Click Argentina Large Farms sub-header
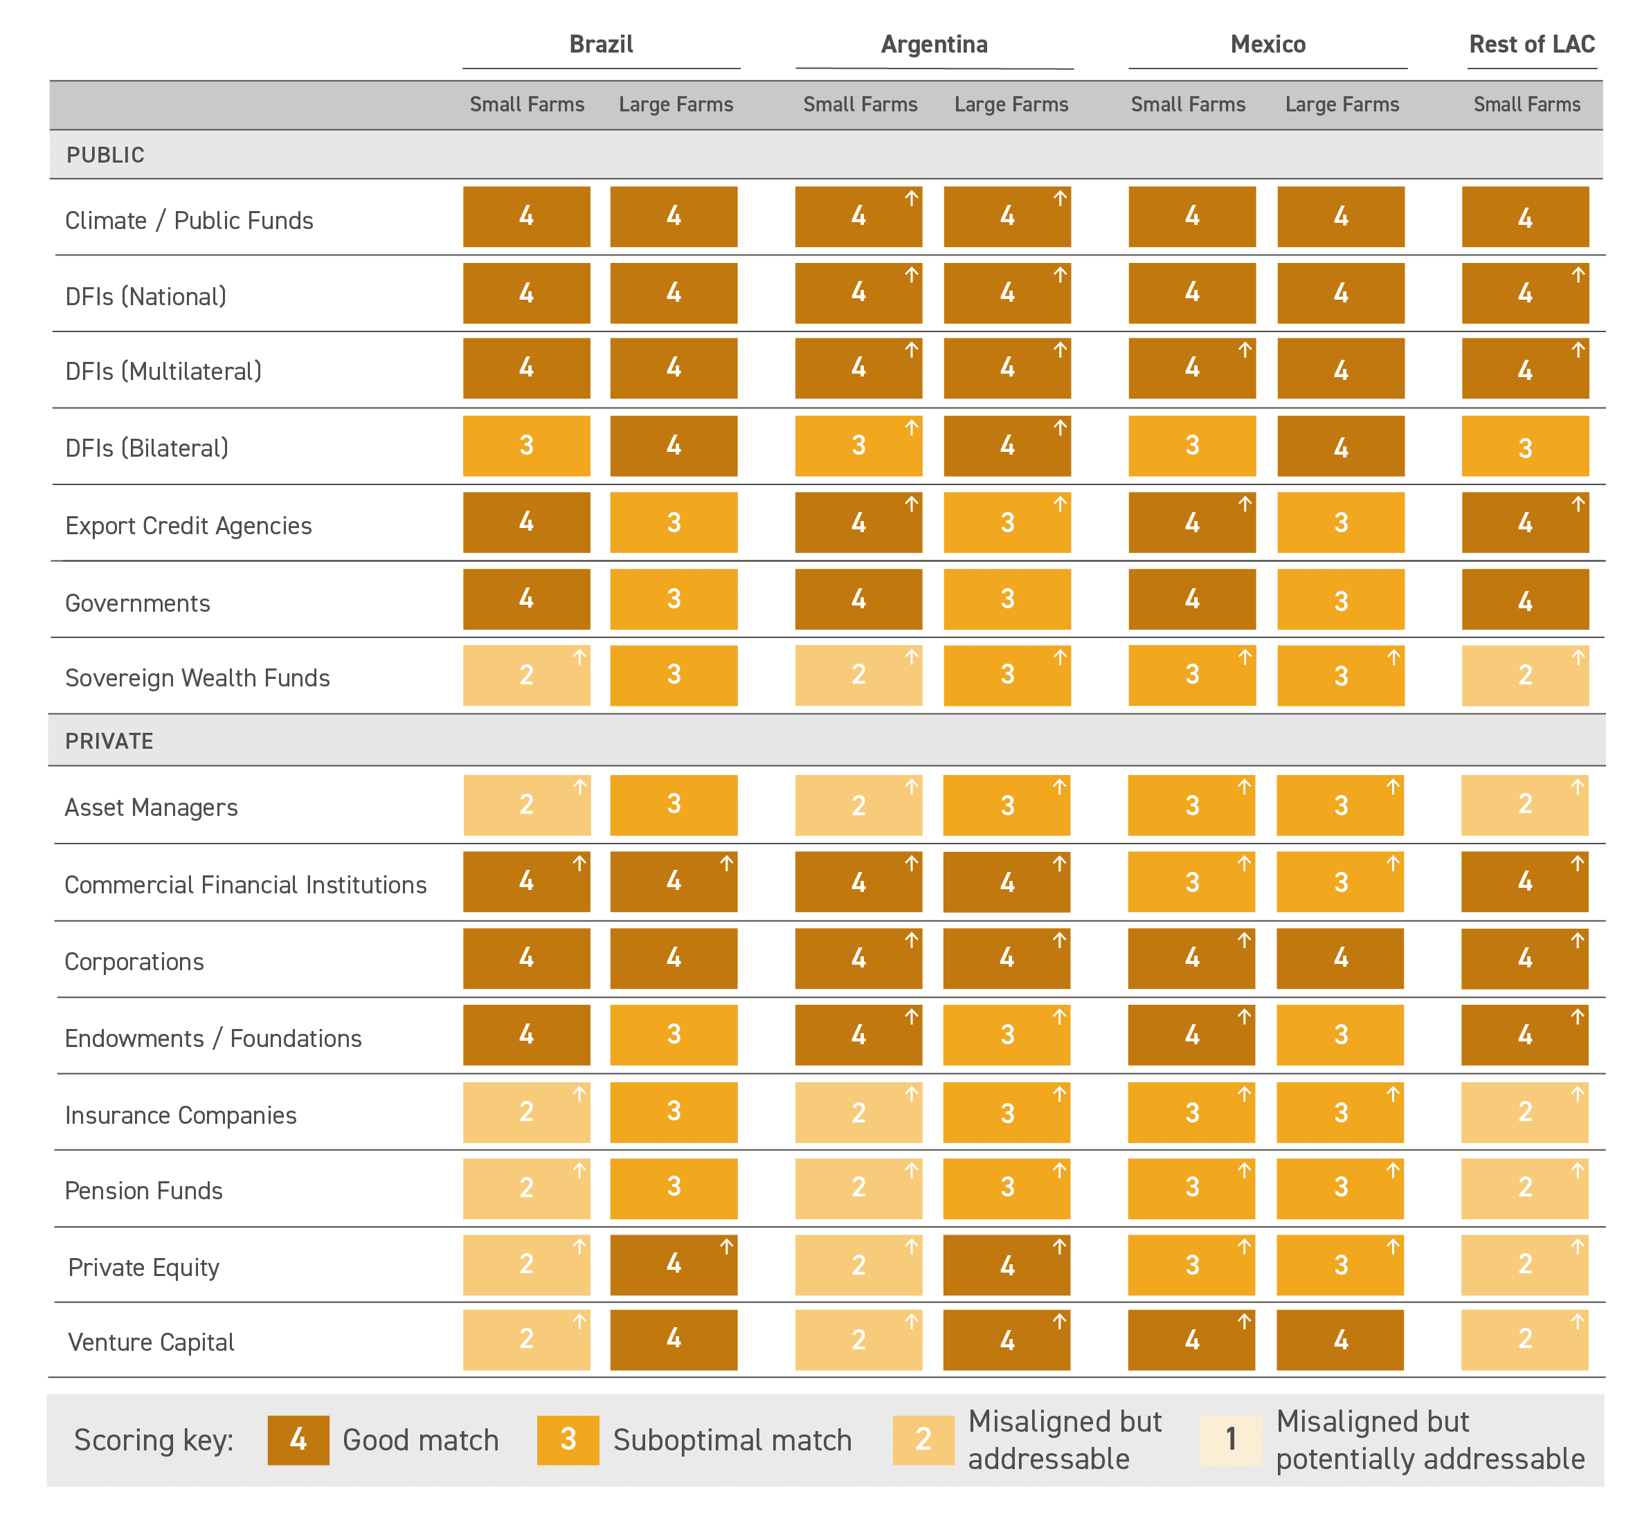The height and width of the screenshot is (1539, 1651). pyautogui.click(x=1010, y=104)
